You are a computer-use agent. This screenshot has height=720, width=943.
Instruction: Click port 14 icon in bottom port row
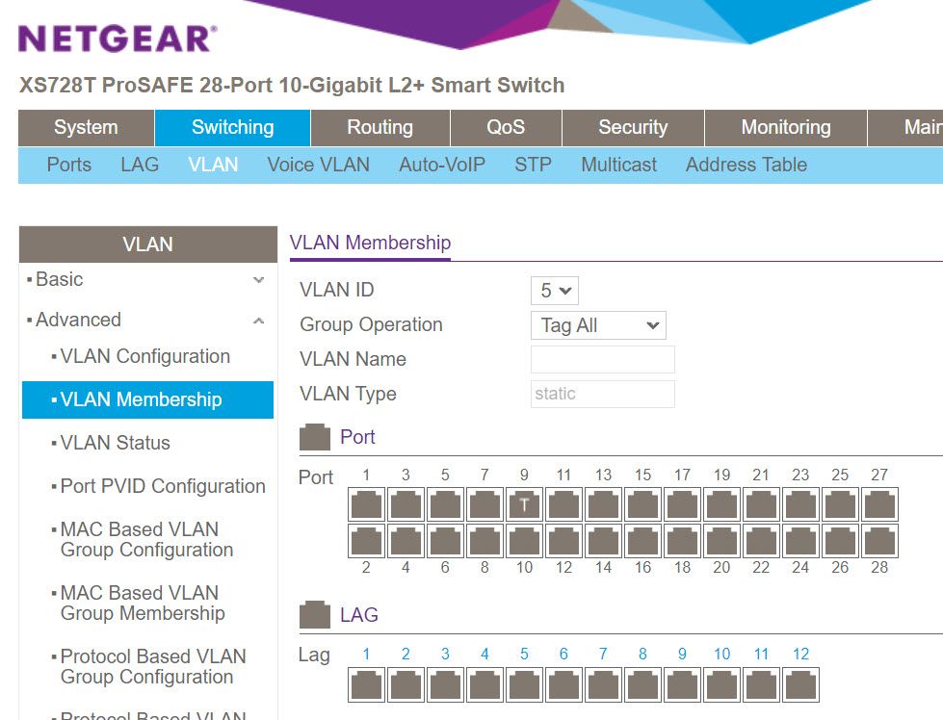coord(603,540)
